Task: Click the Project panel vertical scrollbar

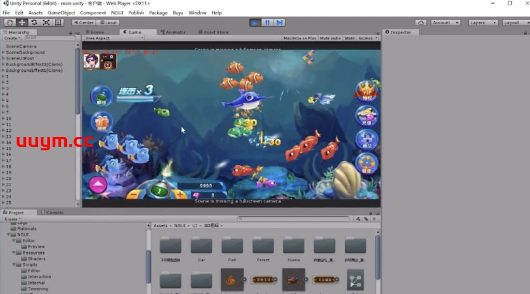Action: pyautogui.click(x=149, y=258)
